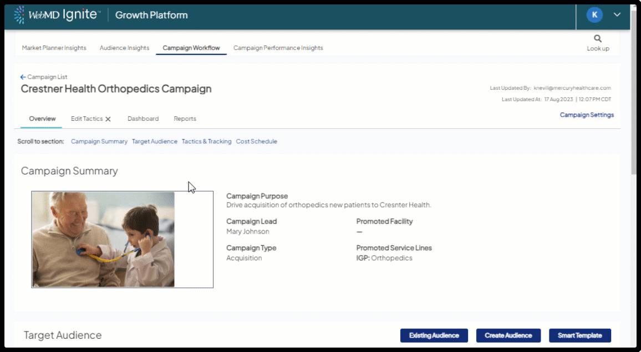Click the Look up magnifier icon
Image resolution: width=641 pixels, height=352 pixels.
tap(598, 39)
